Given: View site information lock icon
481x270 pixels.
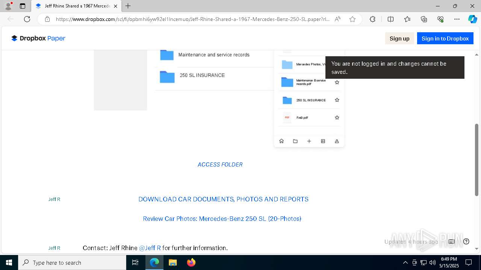Looking at the screenshot, I should [x=47, y=19].
